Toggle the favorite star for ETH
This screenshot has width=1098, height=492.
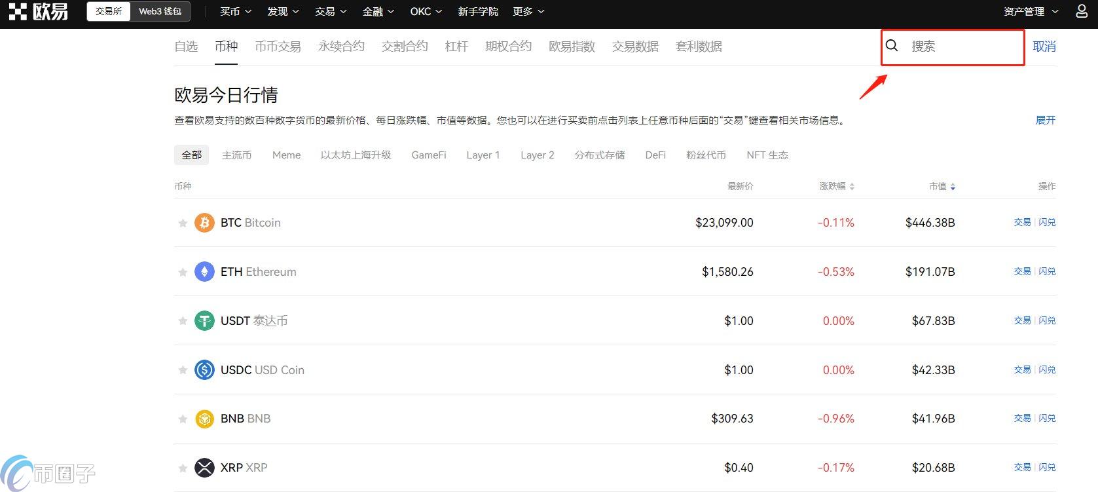coord(183,273)
